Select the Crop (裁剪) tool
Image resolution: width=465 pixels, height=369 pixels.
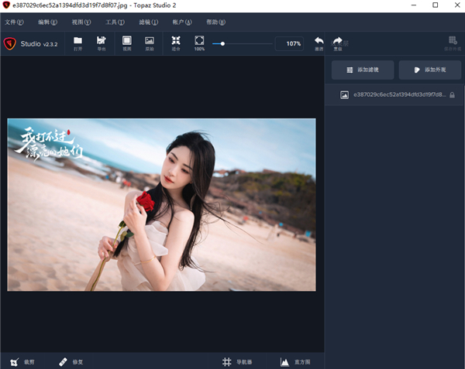[x=22, y=361]
